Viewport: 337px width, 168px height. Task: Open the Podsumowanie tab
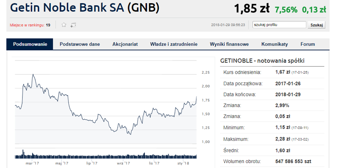coord(30,44)
